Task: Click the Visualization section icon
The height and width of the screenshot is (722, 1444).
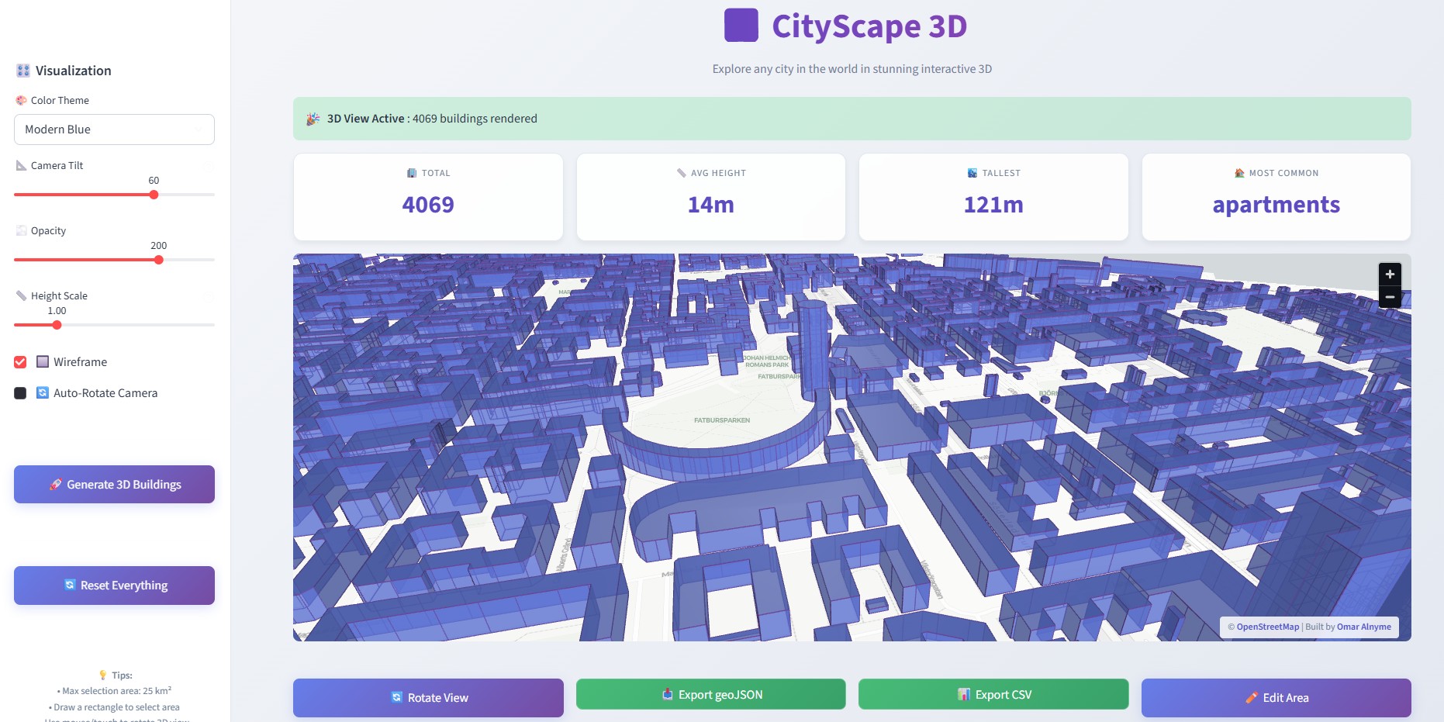Action: (x=23, y=71)
